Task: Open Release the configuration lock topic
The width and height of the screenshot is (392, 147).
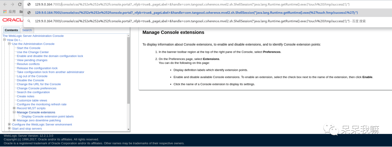Action: coord(37,68)
